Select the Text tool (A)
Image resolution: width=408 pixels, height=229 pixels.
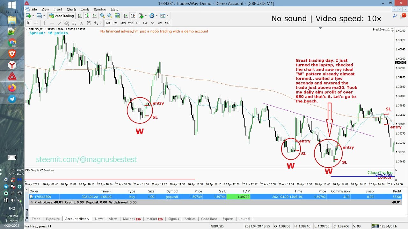click(81, 23)
